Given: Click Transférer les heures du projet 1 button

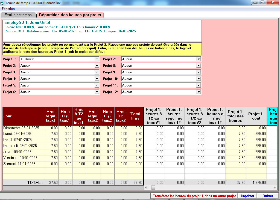Looking at the screenshot, I should 194,196.
